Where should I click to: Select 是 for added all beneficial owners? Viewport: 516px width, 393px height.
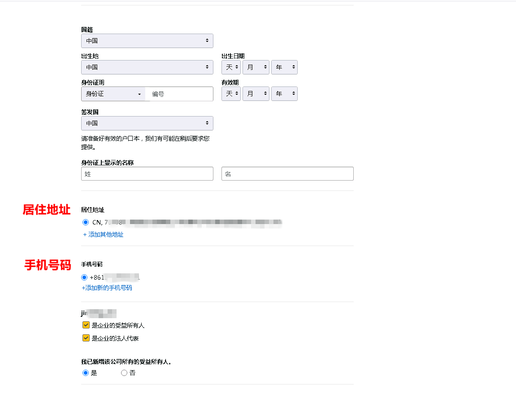point(85,372)
